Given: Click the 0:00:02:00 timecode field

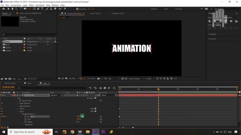Looking at the screenshot, I should (8, 87).
